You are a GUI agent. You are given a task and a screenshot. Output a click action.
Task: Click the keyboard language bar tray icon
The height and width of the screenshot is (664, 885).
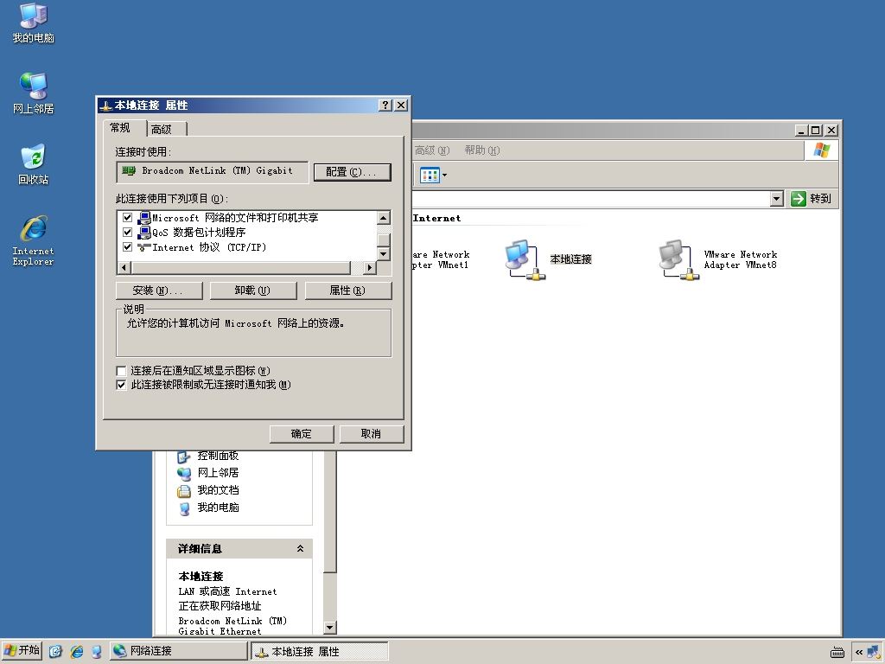pos(837,652)
